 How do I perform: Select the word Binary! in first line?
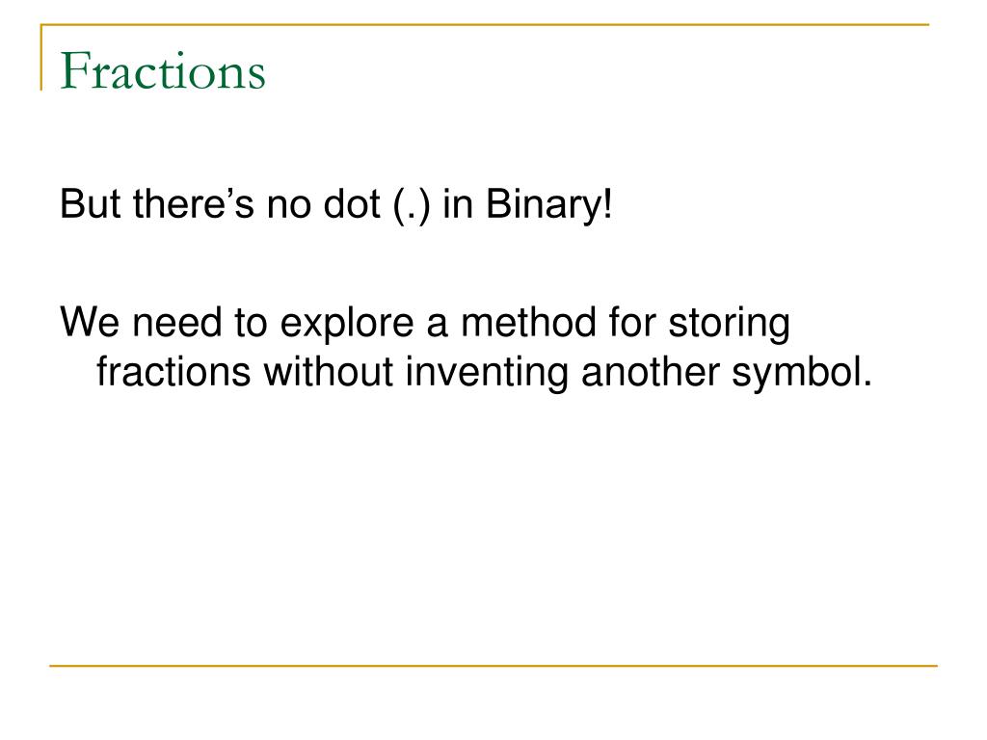tap(548, 205)
